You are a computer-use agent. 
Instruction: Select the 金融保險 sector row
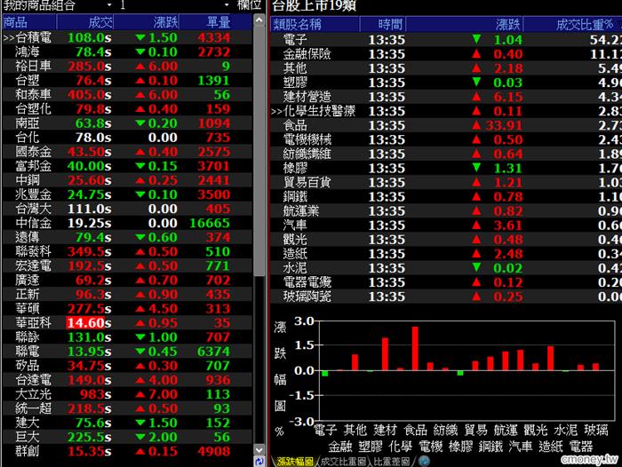pos(446,54)
